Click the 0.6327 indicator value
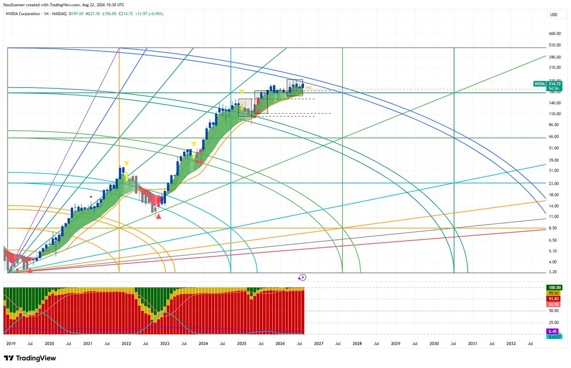 (554, 337)
